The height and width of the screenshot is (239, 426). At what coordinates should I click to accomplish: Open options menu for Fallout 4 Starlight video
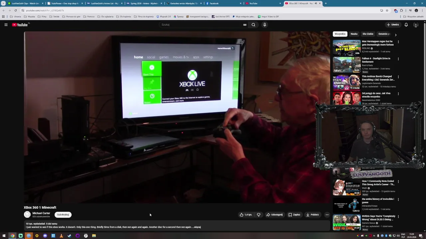tap(398, 59)
